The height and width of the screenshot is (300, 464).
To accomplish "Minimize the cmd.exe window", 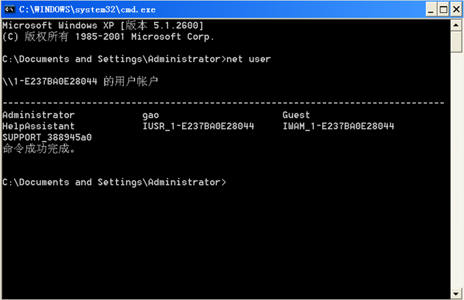I will coord(431,9).
